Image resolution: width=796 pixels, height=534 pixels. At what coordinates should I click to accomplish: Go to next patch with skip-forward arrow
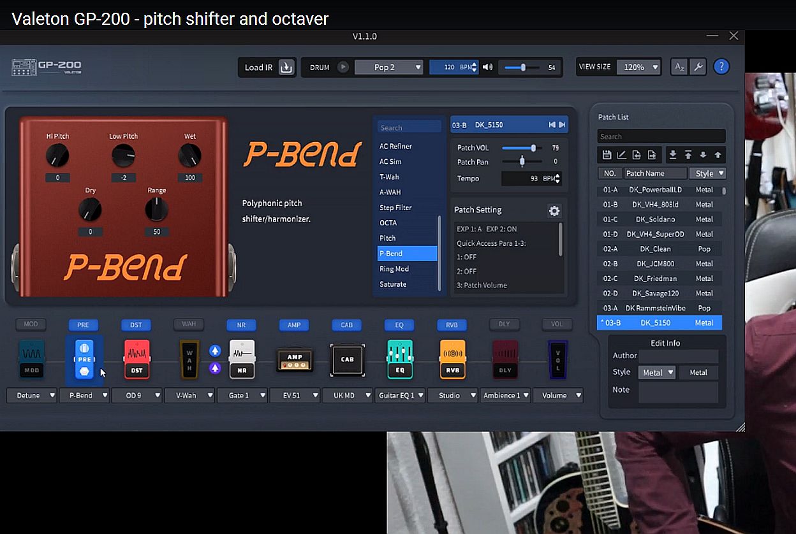point(562,125)
